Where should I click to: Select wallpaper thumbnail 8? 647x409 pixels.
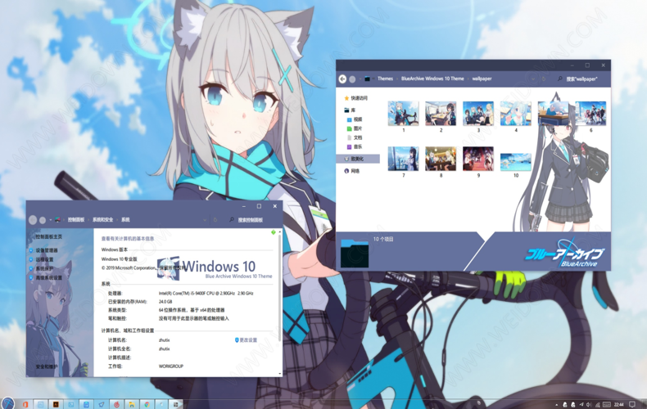click(441, 159)
